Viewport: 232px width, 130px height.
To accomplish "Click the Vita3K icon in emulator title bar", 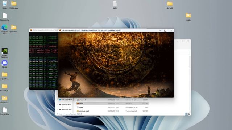I will [x=60, y=30].
